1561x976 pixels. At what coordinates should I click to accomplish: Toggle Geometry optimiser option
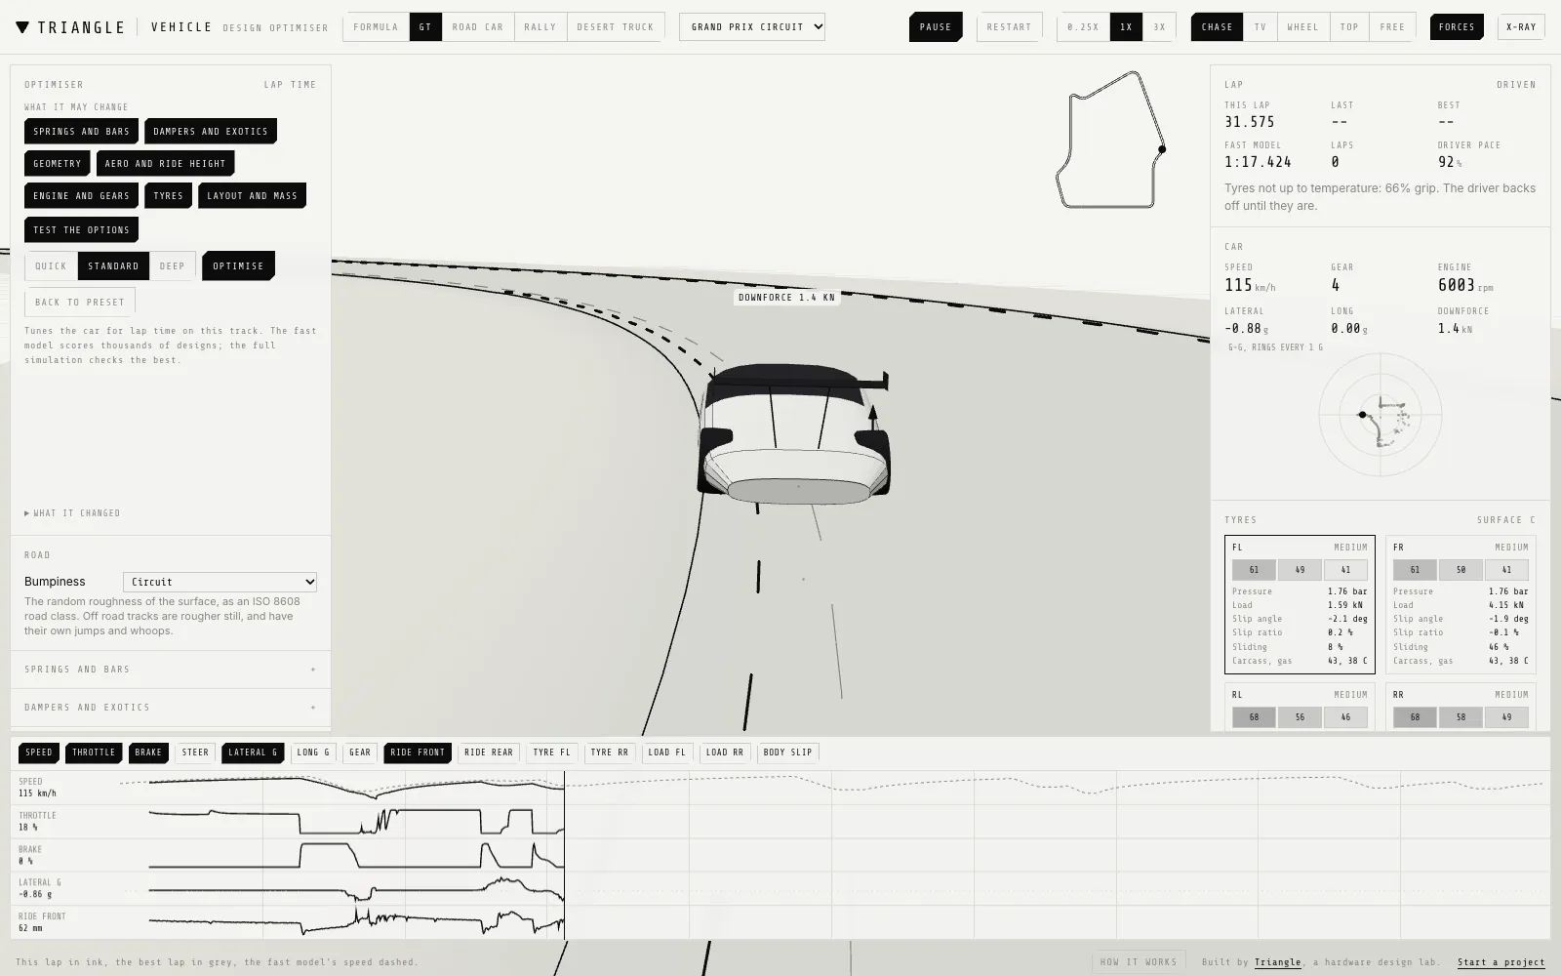coord(58,164)
